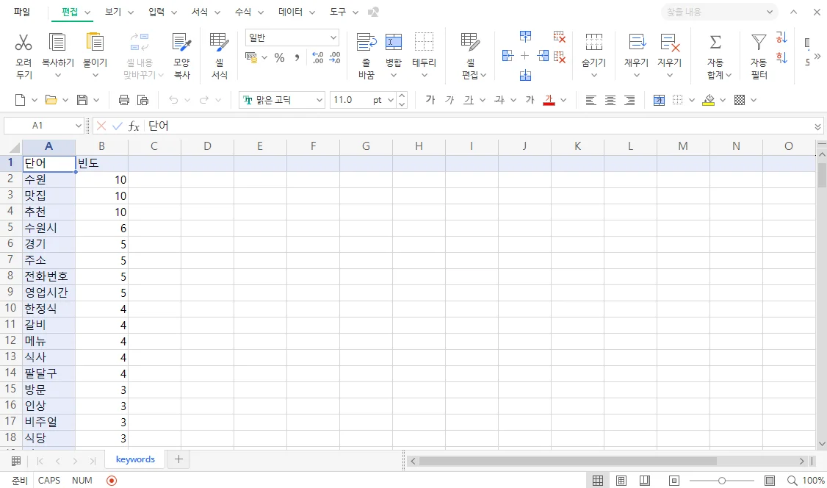This screenshot has height=488, width=827.
Task: Open the 셀 서식 cell format dialog
Action: click(x=219, y=55)
